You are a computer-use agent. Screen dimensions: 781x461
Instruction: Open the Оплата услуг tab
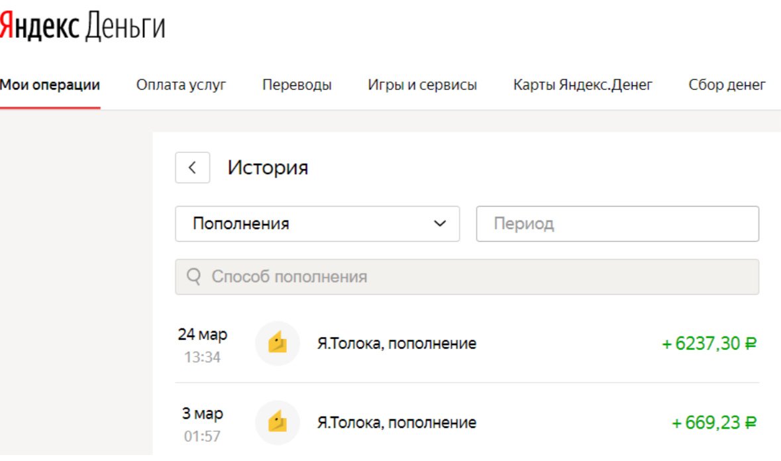[x=180, y=85]
